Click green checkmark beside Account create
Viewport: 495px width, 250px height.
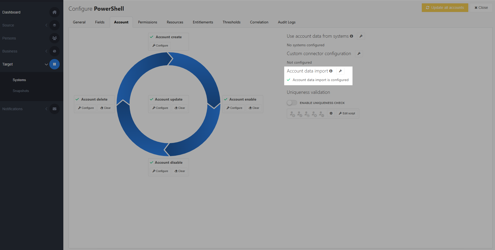click(x=152, y=37)
